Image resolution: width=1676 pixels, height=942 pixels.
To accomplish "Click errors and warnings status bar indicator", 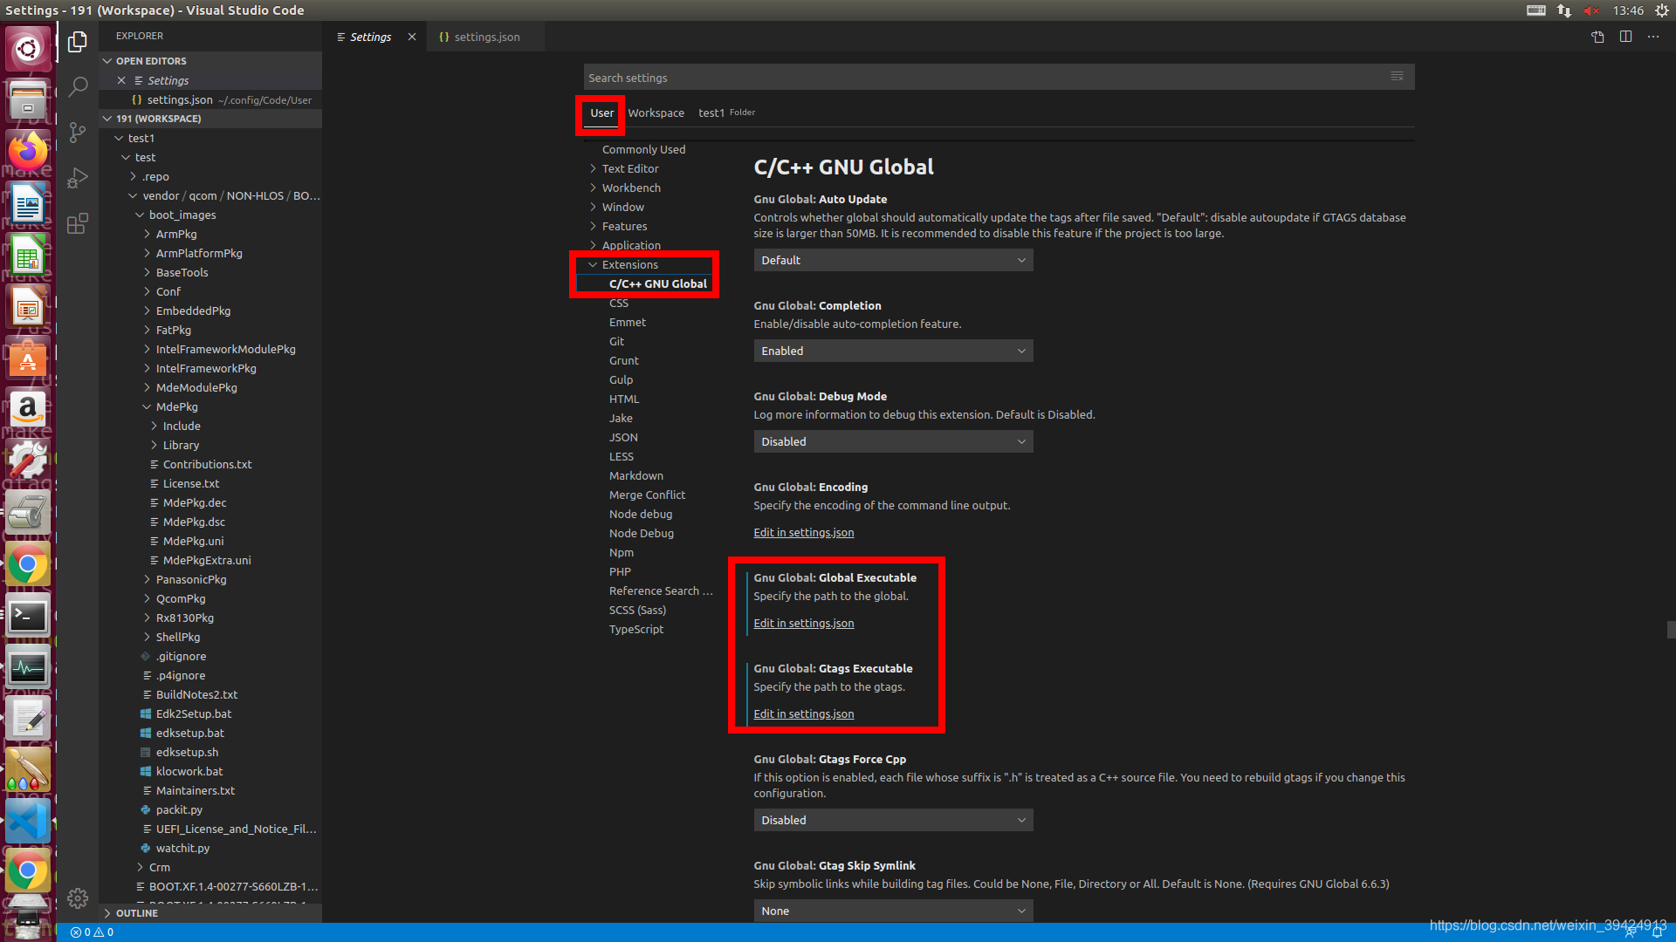I will point(92,932).
